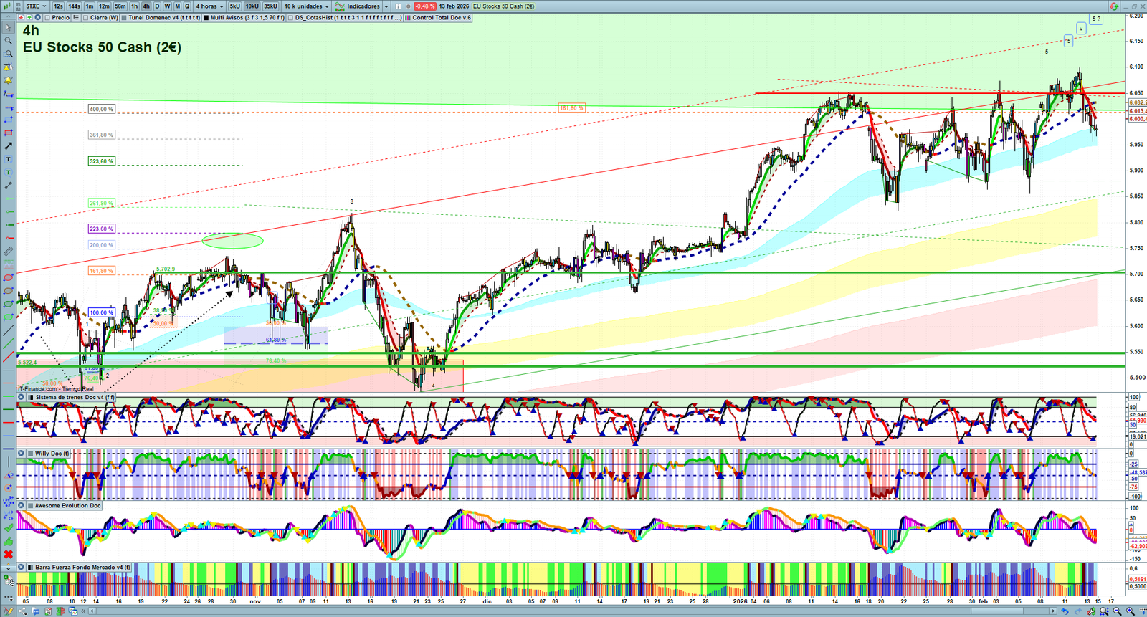This screenshot has width=1147, height=617.
Task: Click the green-red icon at top right corner
Action: pyautogui.click(x=1113, y=6)
